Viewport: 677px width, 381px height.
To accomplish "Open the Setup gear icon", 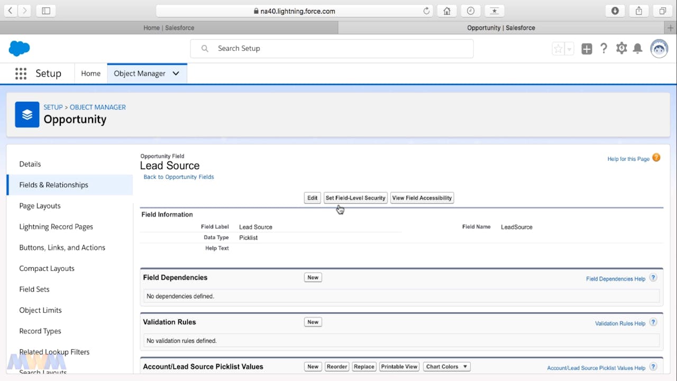I will [x=621, y=49].
